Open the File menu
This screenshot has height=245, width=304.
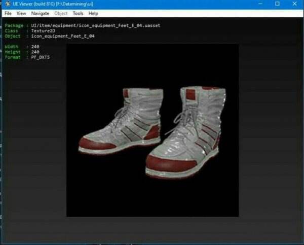tap(8, 13)
